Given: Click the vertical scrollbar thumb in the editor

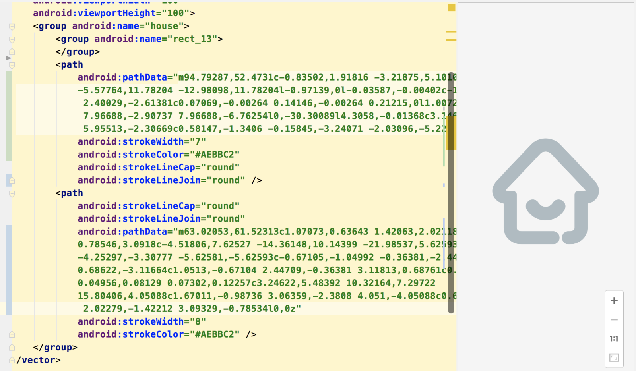Looking at the screenshot, I should click(451, 193).
